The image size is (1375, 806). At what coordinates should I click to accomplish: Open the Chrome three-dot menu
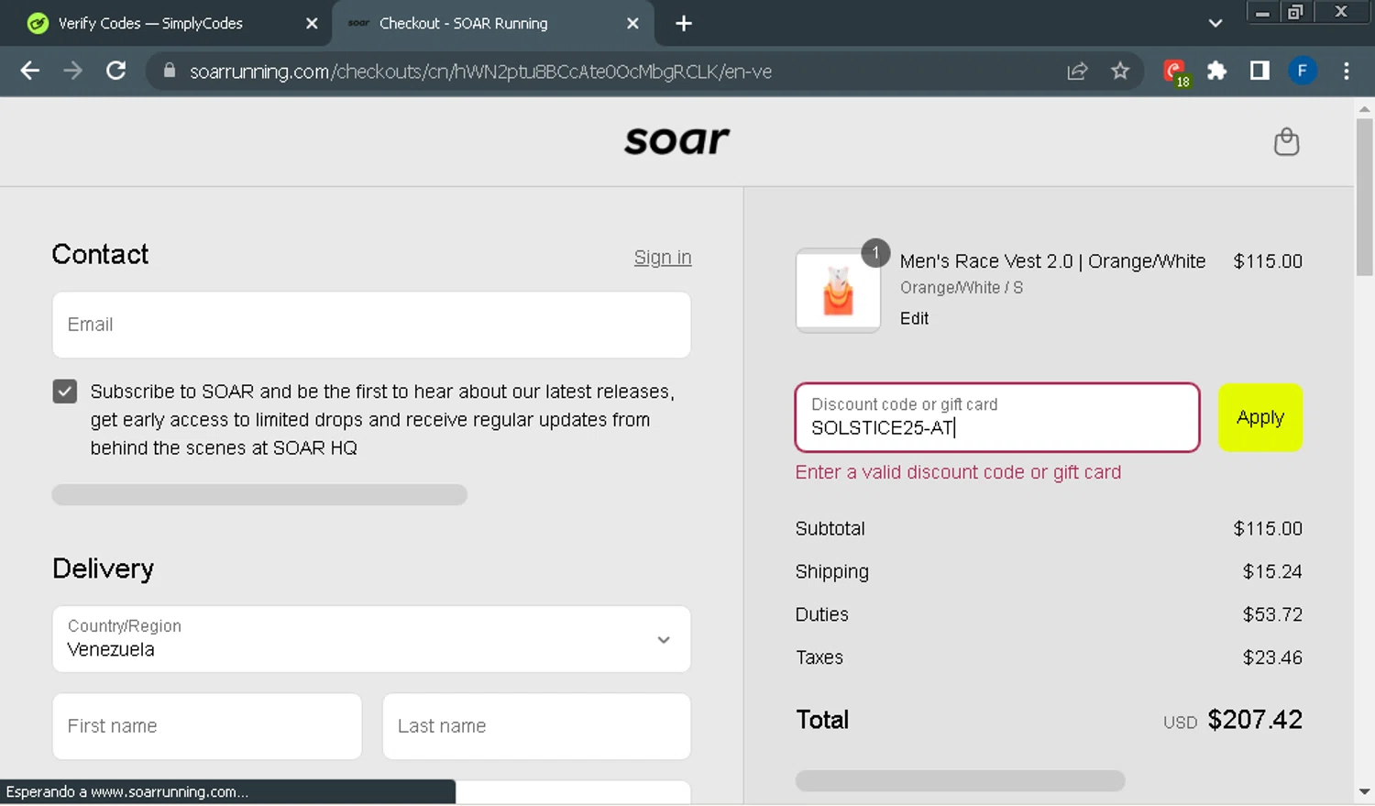point(1346,71)
